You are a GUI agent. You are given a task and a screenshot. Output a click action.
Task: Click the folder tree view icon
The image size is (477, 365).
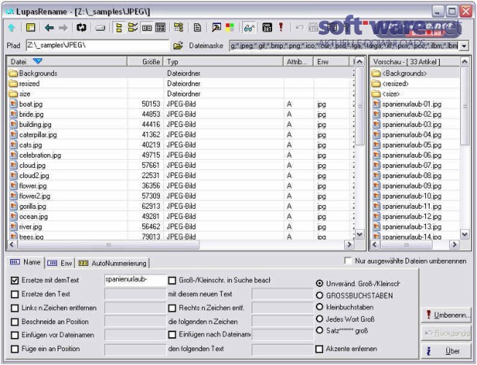point(119,28)
